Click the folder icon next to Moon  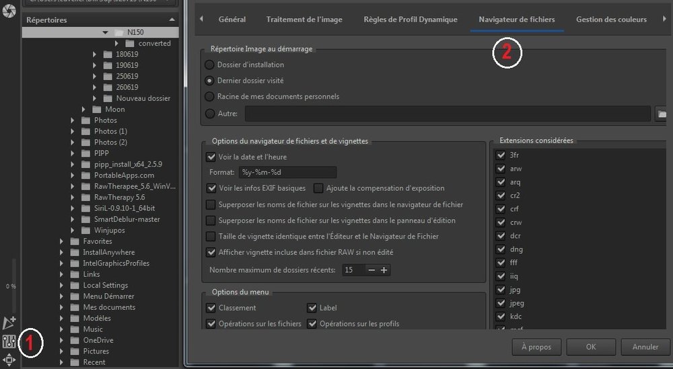[96, 110]
